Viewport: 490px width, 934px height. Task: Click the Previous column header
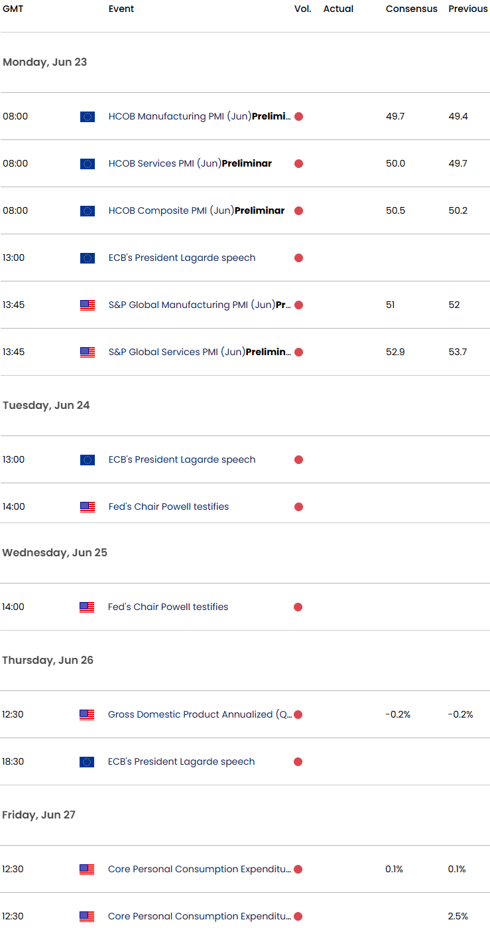[x=467, y=9]
